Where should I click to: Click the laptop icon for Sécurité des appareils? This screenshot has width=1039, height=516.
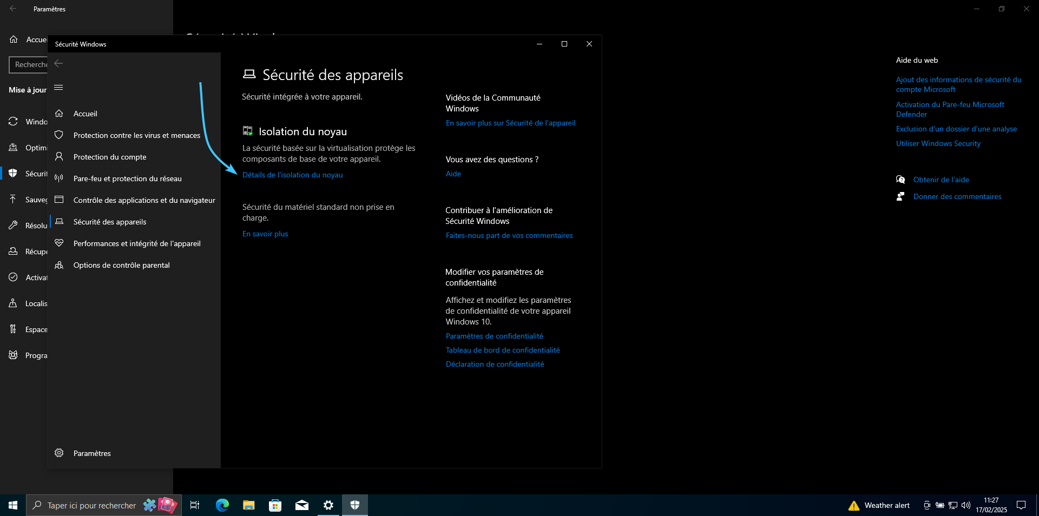click(x=59, y=221)
